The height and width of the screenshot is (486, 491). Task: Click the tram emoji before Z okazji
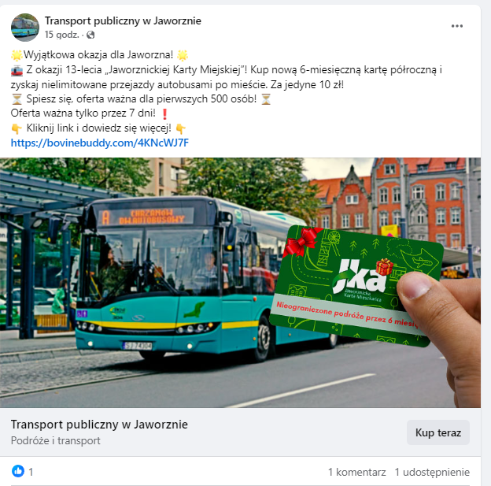(x=17, y=70)
